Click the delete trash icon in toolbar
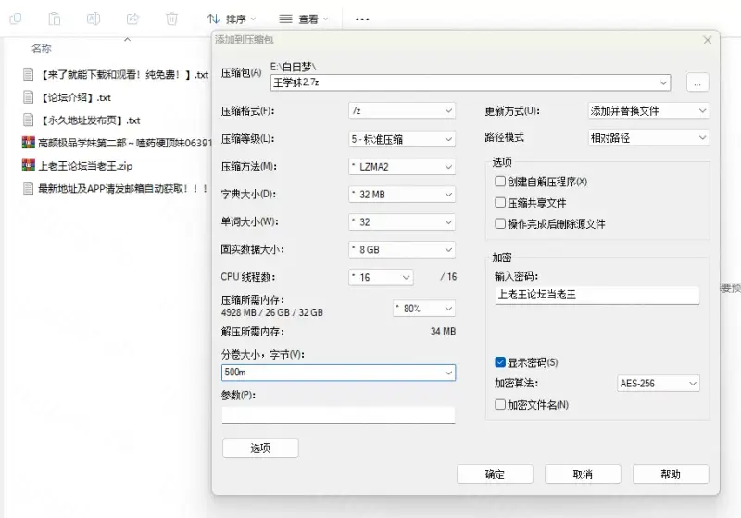 pyautogui.click(x=171, y=19)
